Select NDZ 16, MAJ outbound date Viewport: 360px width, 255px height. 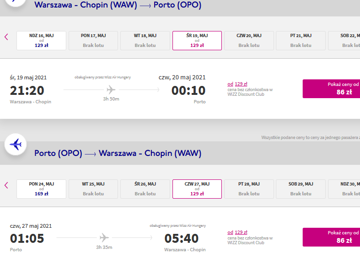[x=41, y=40]
